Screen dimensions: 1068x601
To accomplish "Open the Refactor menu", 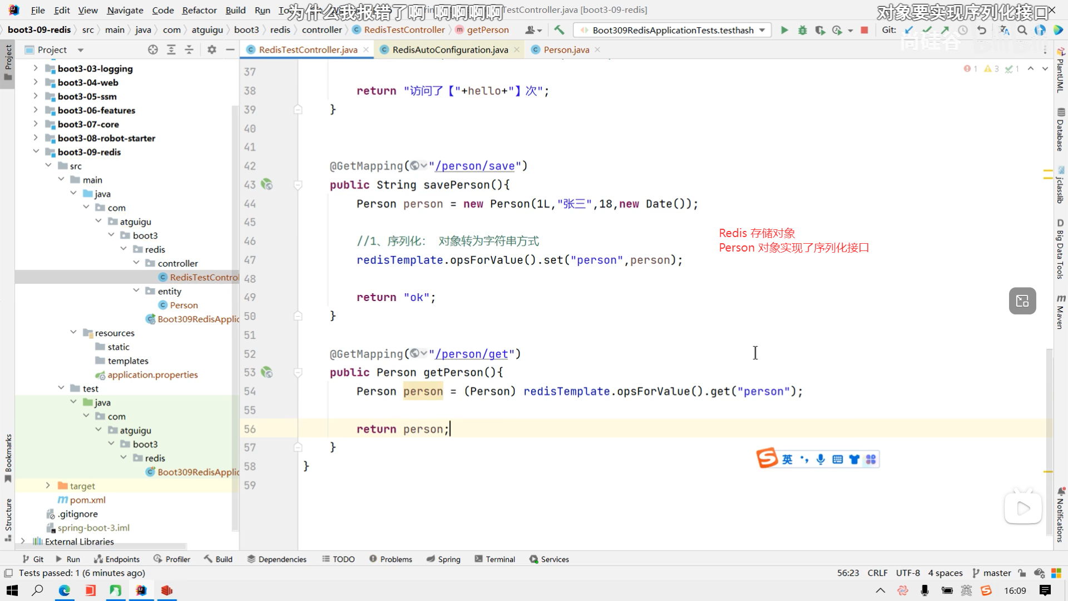I will (x=199, y=10).
